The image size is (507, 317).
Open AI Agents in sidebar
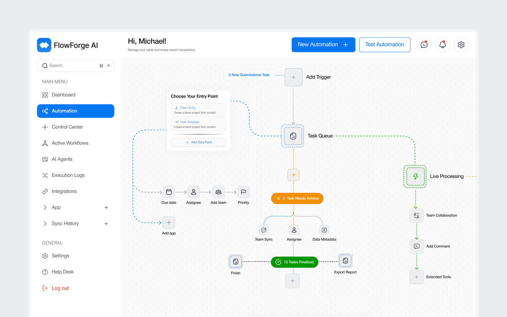pos(76,159)
